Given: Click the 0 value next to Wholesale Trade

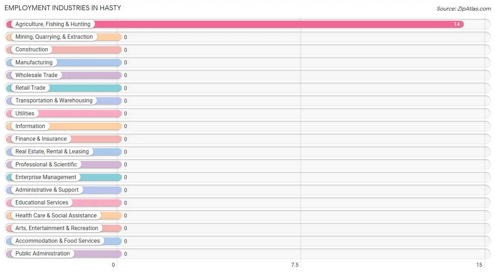Looking at the screenshot, I should point(125,75).
